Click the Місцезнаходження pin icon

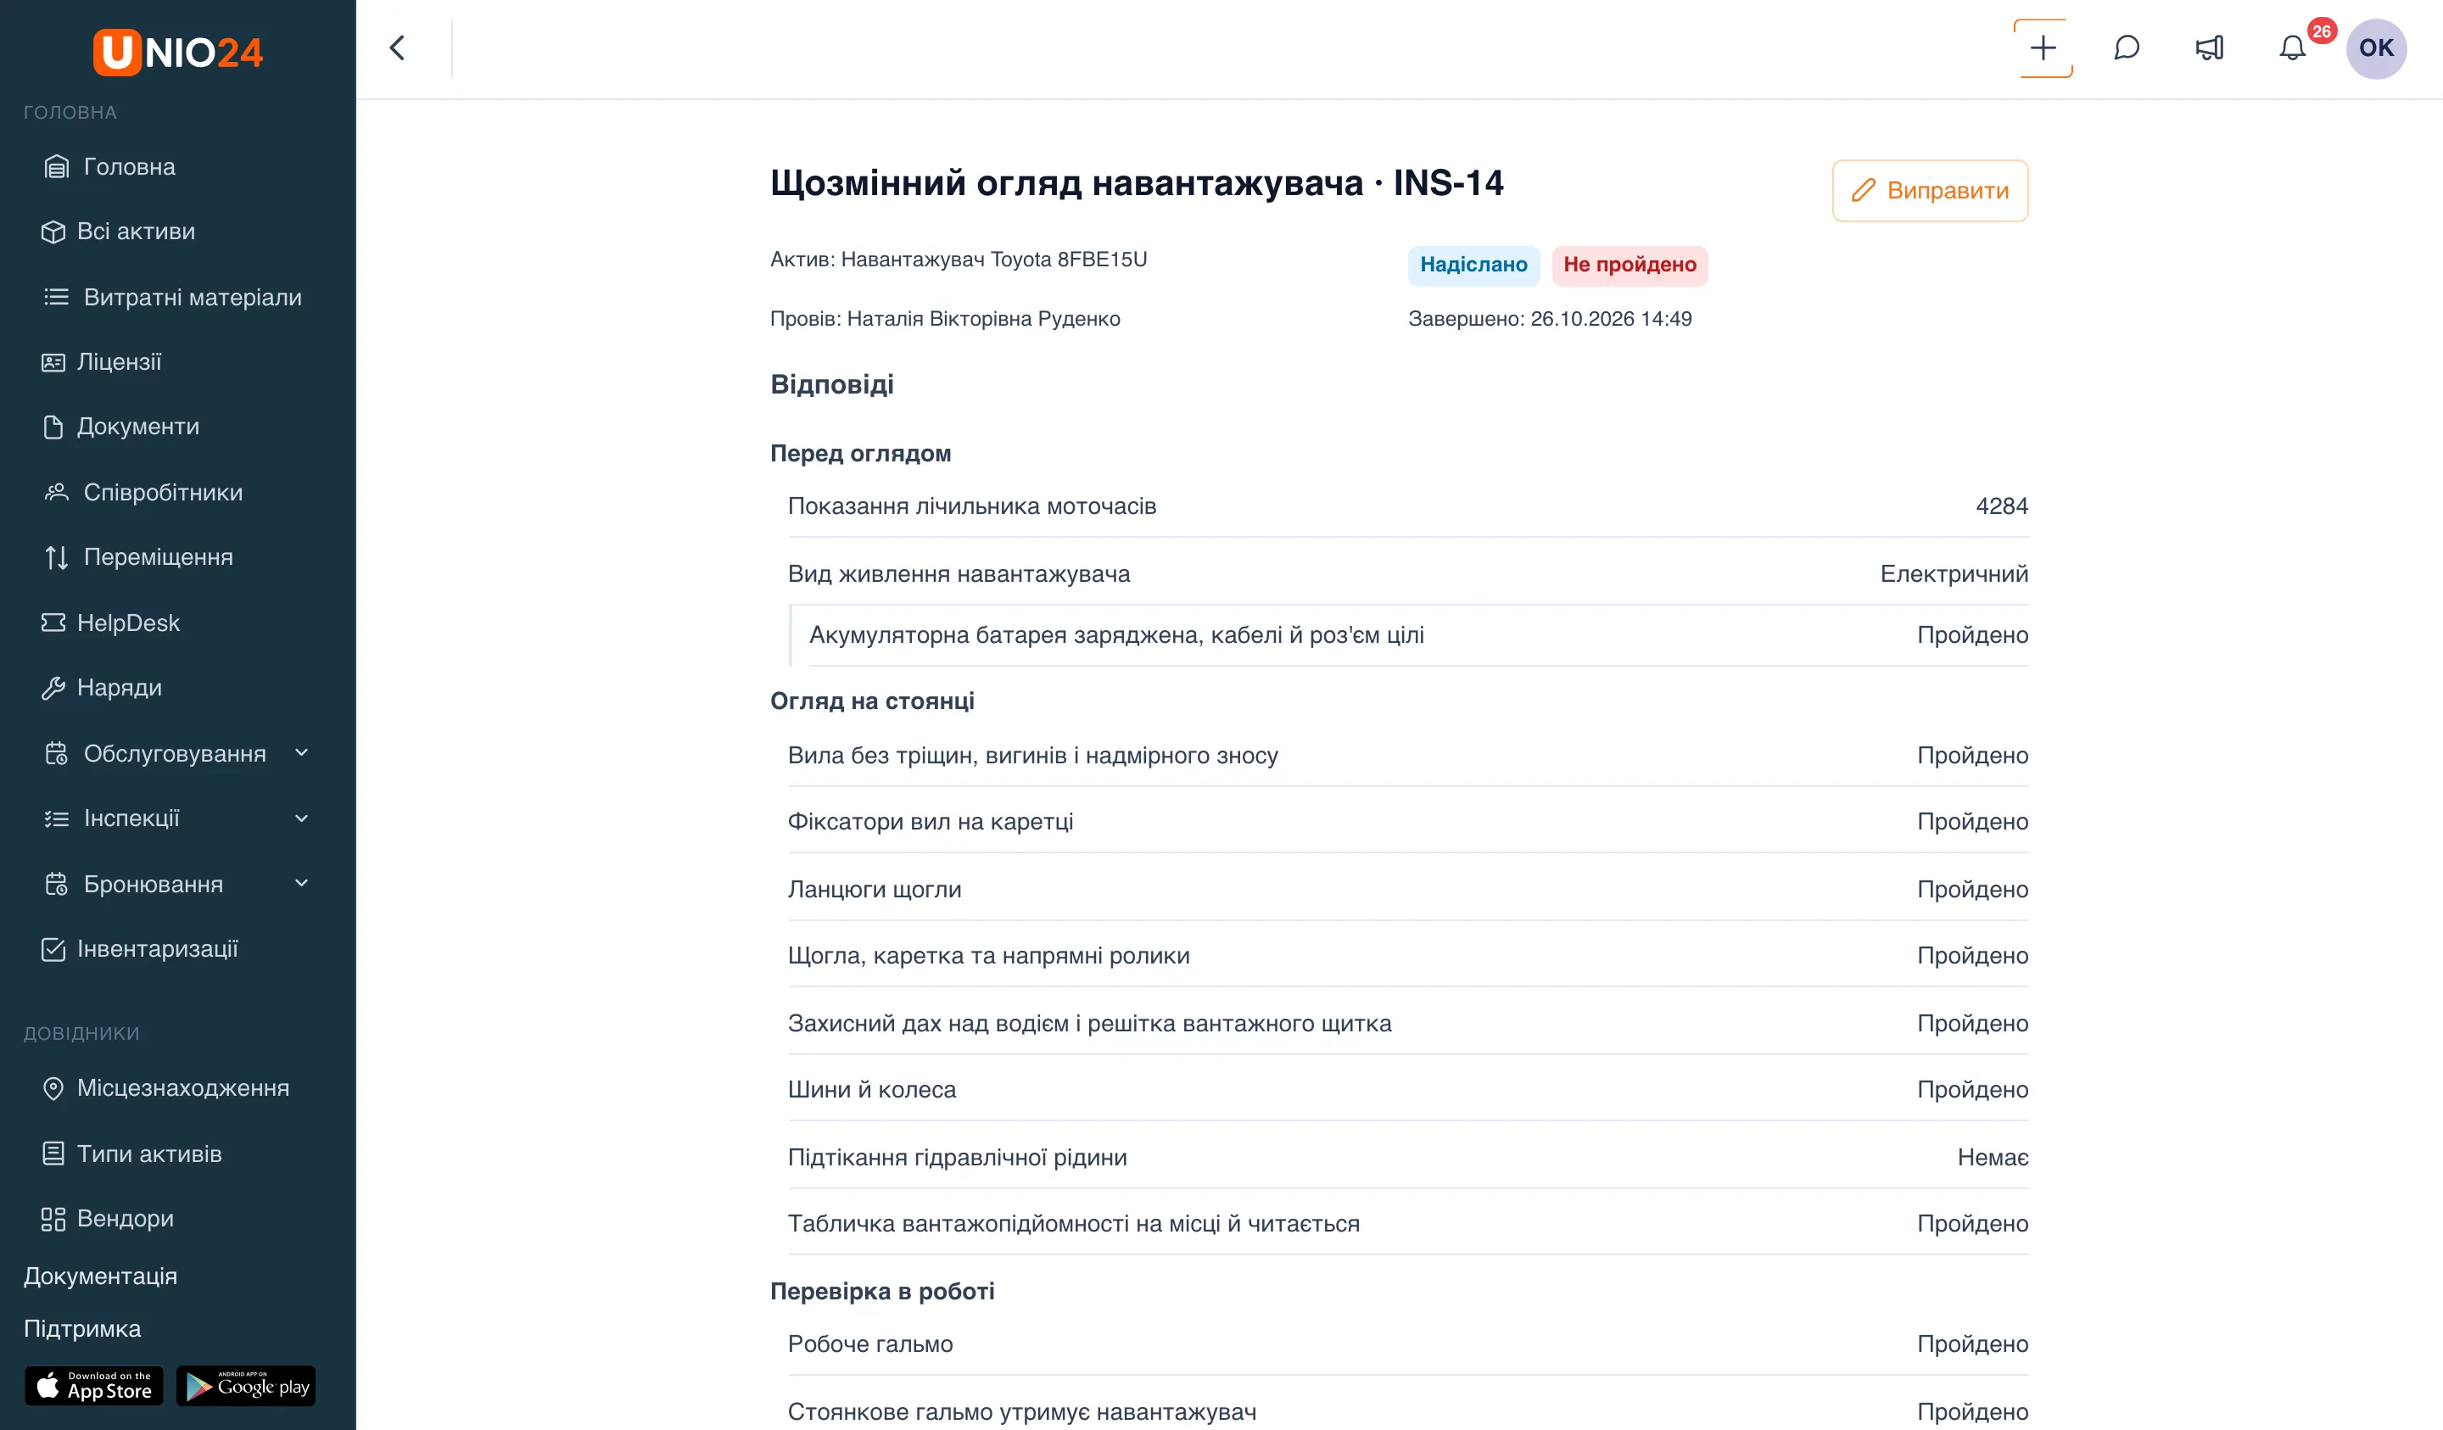point(53,1088)
